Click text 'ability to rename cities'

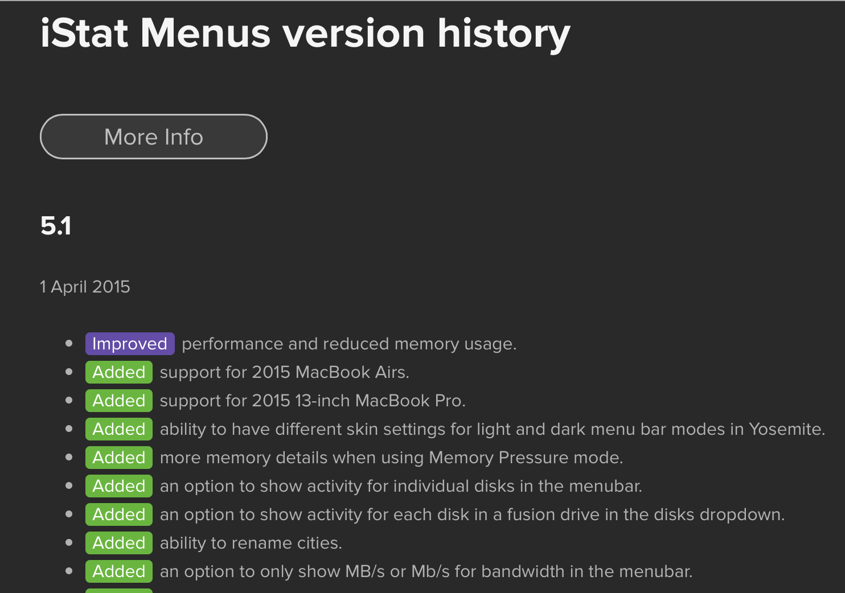251,543
